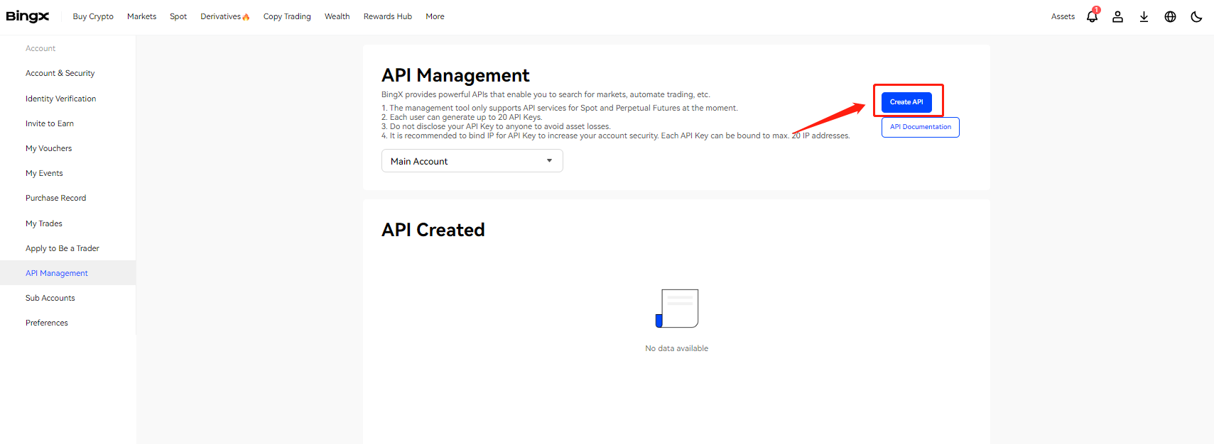
Task: Click the 'No data available' text
Action: coord(676,348)
